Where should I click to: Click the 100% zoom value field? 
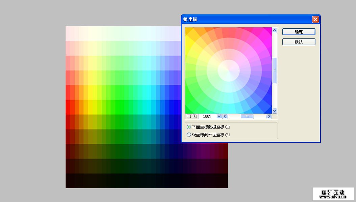pos(207,116)
